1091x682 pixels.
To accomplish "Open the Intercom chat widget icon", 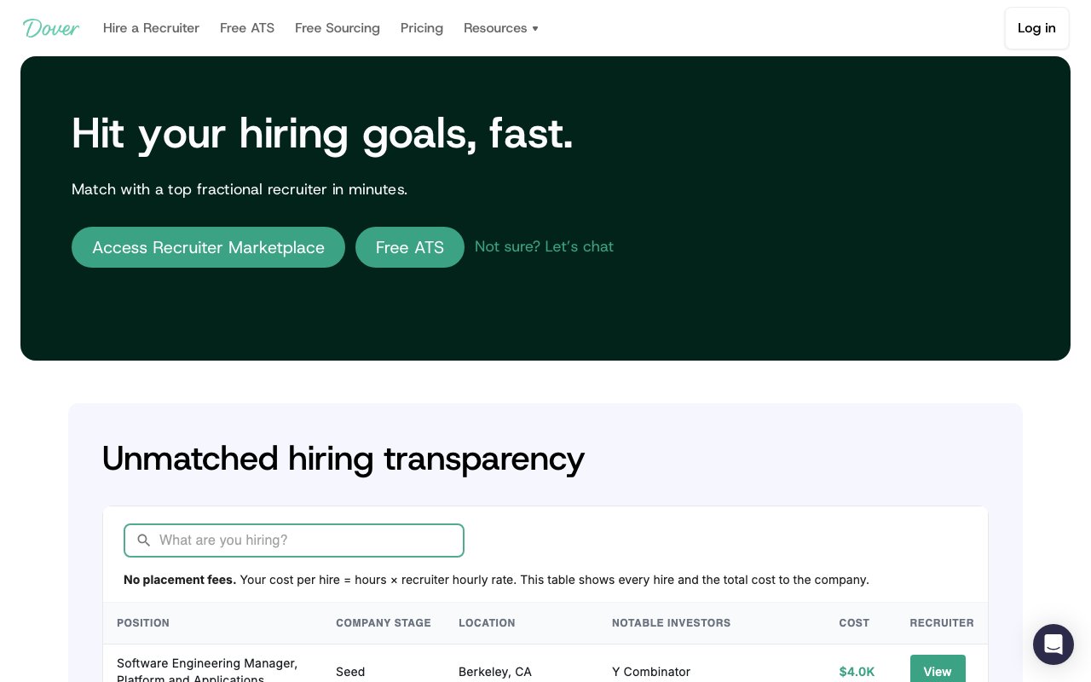I will (1053, 644).
